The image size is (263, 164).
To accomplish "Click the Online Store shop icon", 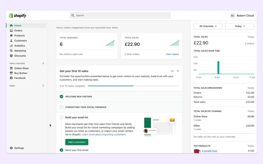I will pos(11,68).
